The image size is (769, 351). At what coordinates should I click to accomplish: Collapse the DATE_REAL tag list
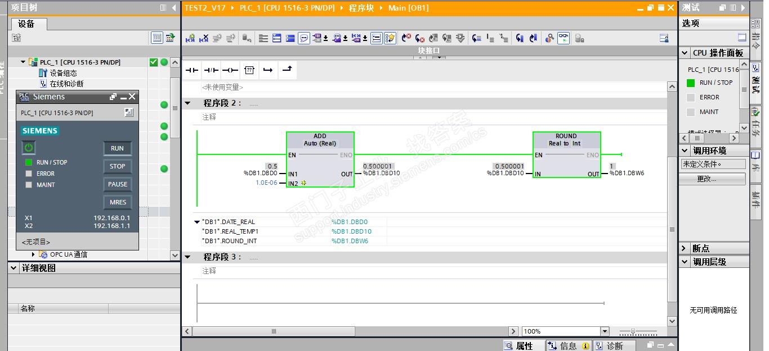click(196, 222)
